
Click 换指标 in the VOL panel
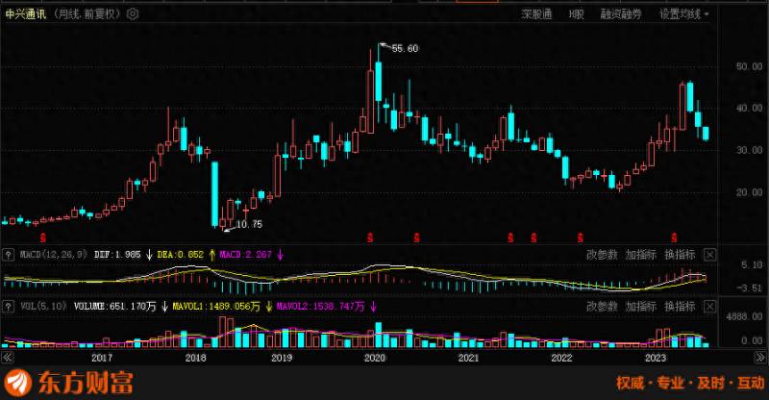tap(680, 307)
